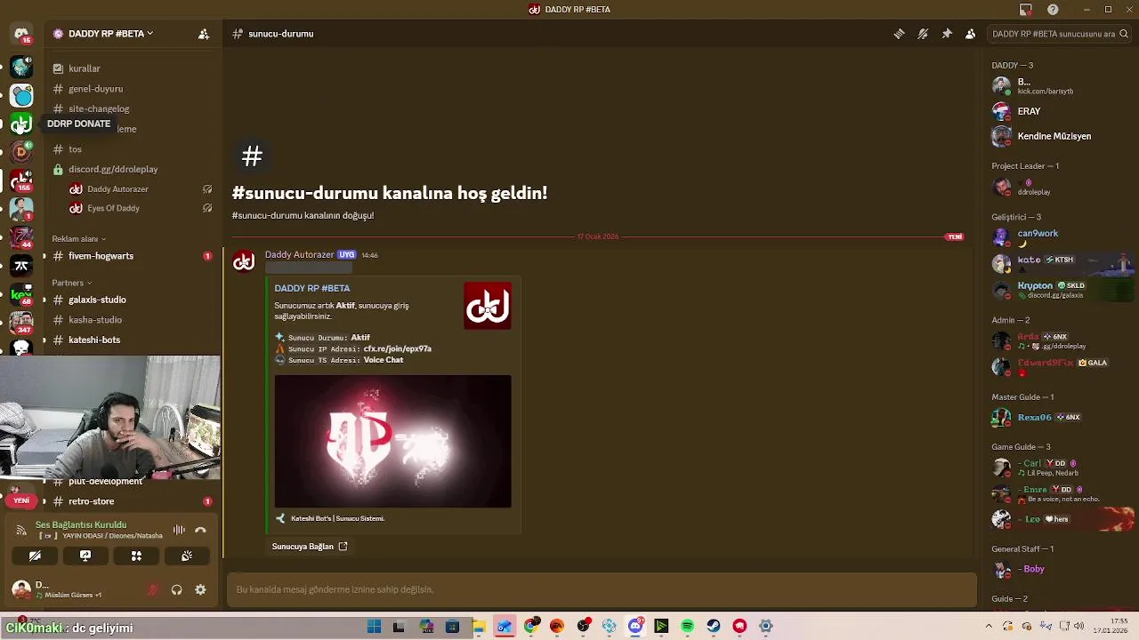Search the DADDY RP #BETA server field
The image size is (1139, 640).
[1059, 34]
